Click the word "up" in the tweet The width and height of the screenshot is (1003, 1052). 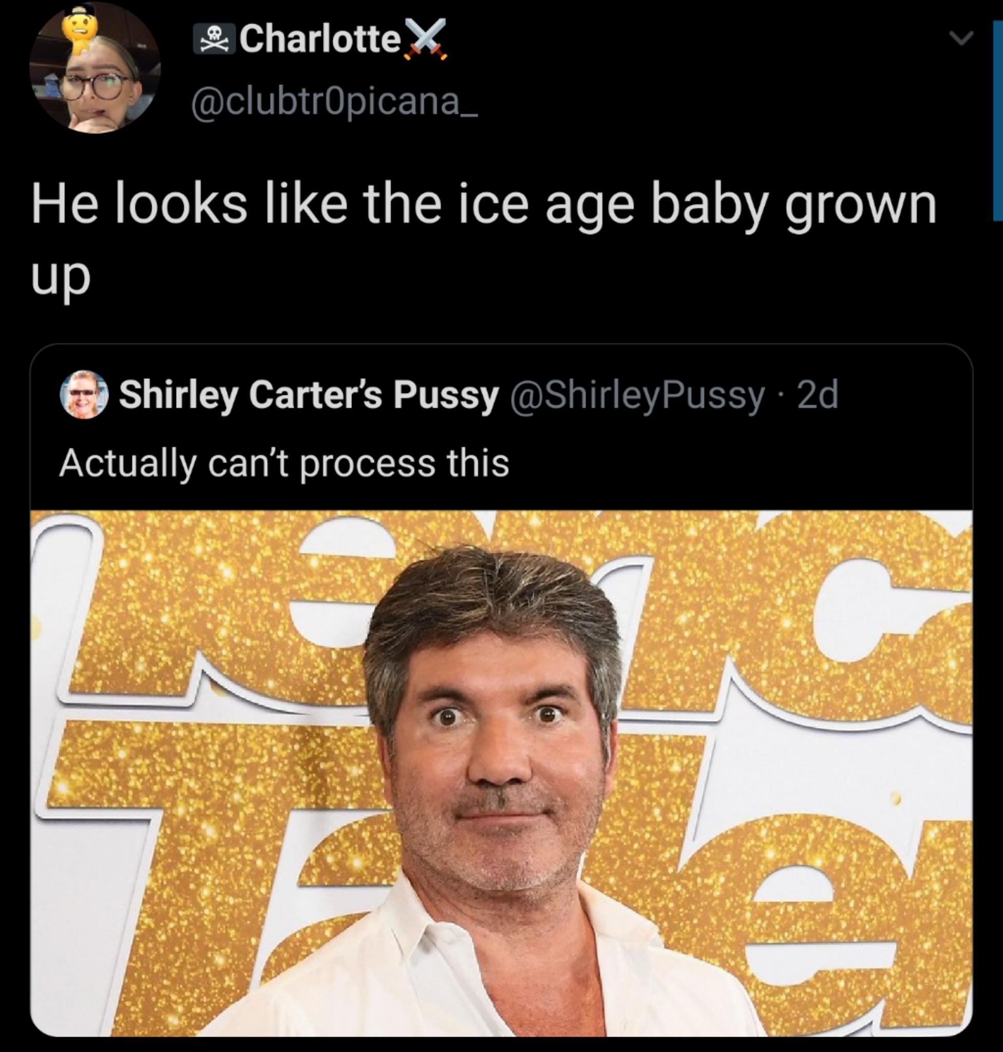coord(61,277)
